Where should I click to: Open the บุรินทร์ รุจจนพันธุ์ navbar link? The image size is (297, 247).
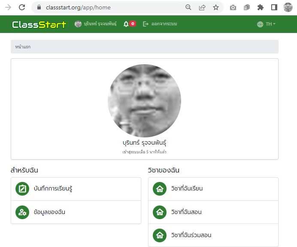100,24
